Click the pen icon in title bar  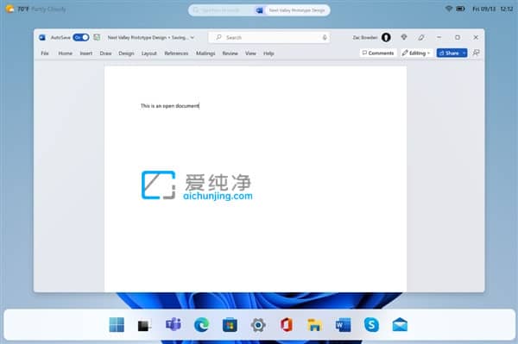click(x=421, y=38)
